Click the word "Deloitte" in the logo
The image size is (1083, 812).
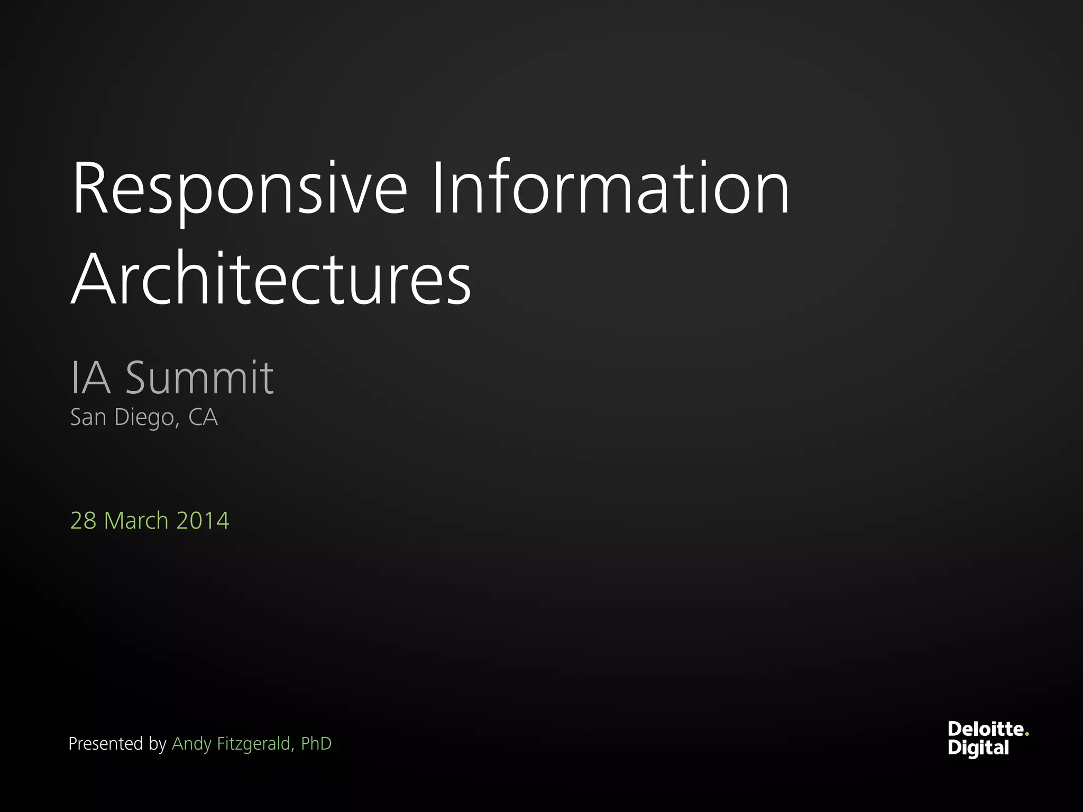tap(985, 730)
